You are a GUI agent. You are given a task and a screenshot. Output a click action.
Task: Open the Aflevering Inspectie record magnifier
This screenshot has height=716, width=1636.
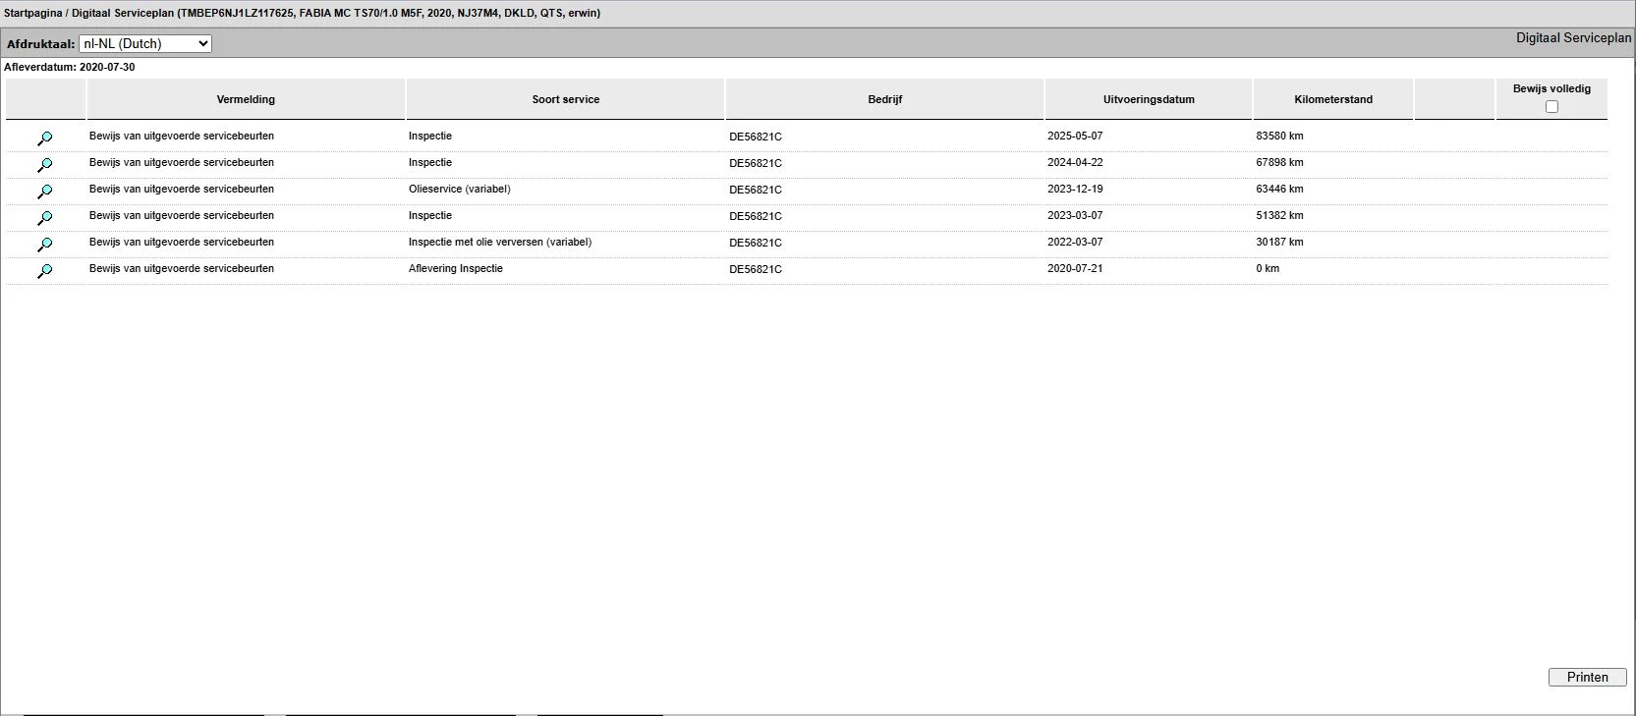(x=45, y=271)
